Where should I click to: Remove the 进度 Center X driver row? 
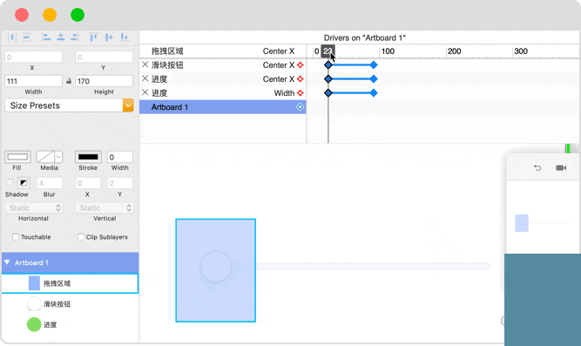click(x=145, y=78)
